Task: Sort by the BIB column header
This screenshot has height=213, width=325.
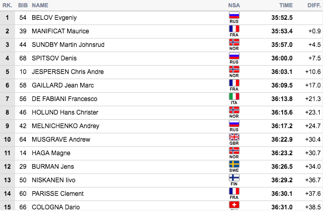Action: [x=23, y=5]
